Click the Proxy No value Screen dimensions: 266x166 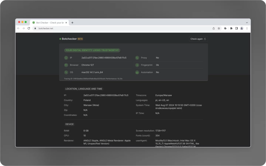(158, 58)
